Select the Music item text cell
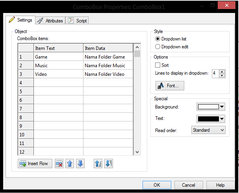The height and width of the screenshot is (193, 239). pyautogui.click(x=58, y=66)
